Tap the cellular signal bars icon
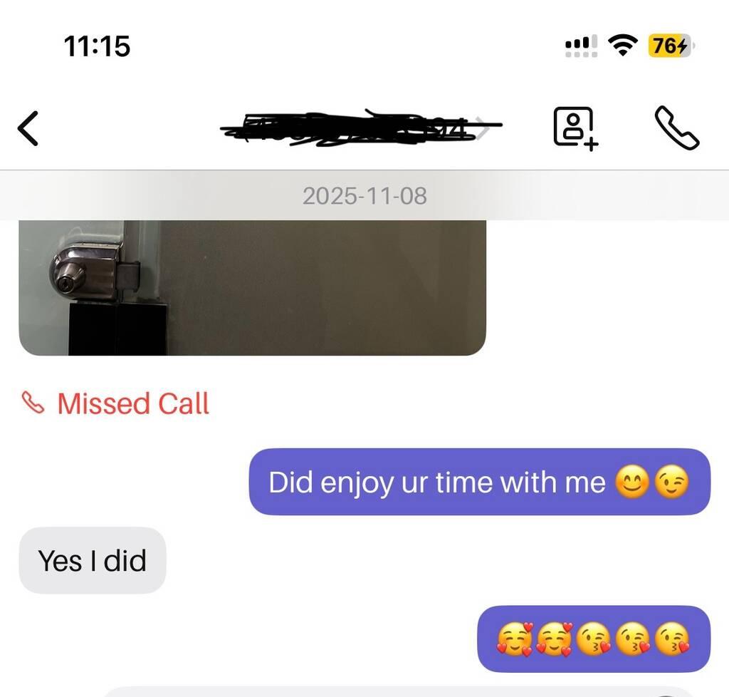The image size is (729, 697). (581, 46)
